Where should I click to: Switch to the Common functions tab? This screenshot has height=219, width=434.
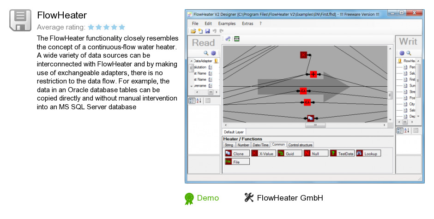click(x=278, y=145)
